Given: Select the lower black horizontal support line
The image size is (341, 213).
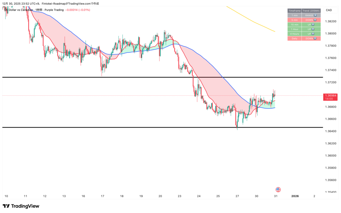Looking at the screenshot, I should pos(133,127).
